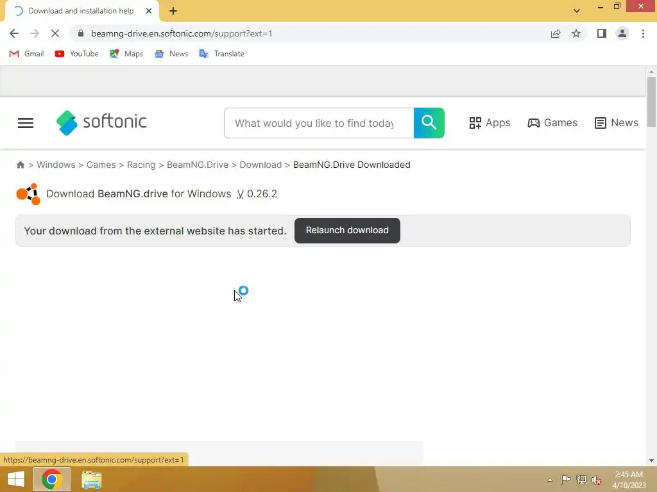This screenshot has height=492, width=657.
Task: Click the Softonic search magnifier button
Action: tap(429, 123)
